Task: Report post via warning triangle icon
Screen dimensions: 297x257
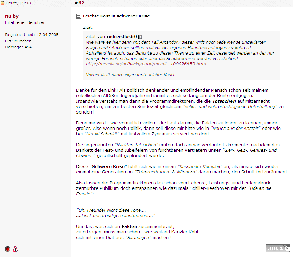Action: [x=15, y=249]
